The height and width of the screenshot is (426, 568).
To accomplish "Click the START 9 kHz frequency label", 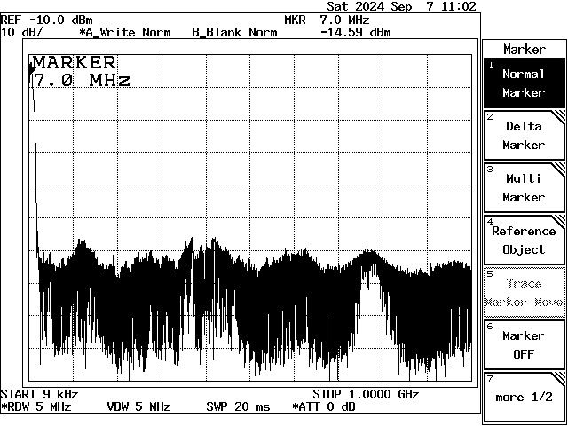I will coord(39,394).
